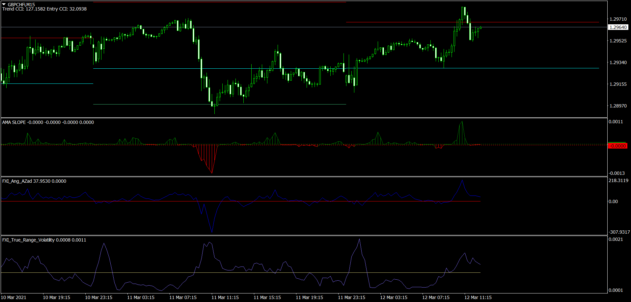The image size is (631, 302).
Task: Click the 0.00 level on FXI_Ang_AZad scale
Action: [x=613, y=201]
